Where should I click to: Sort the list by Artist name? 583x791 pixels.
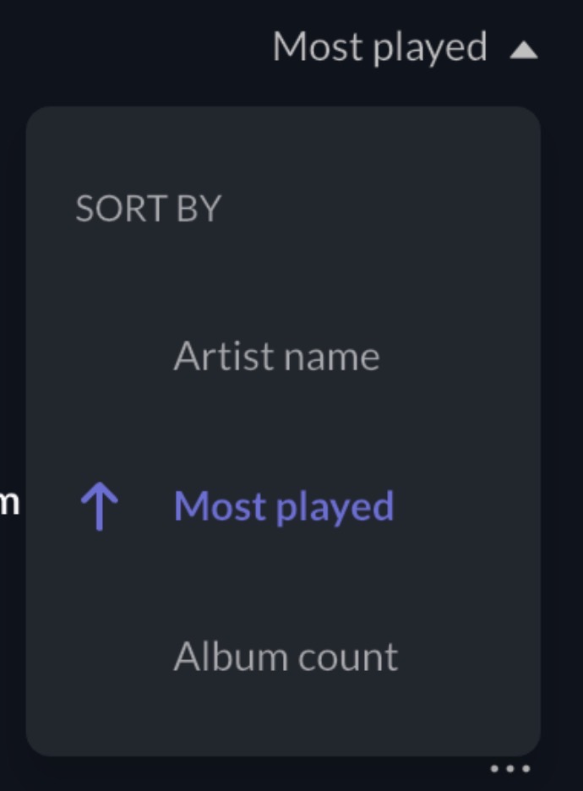tap(276, 357)
